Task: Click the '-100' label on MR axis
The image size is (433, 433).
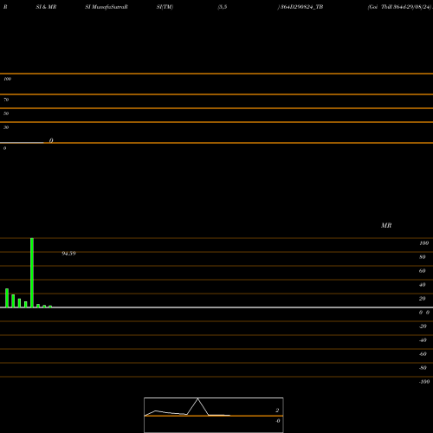Action: point(424,382)
